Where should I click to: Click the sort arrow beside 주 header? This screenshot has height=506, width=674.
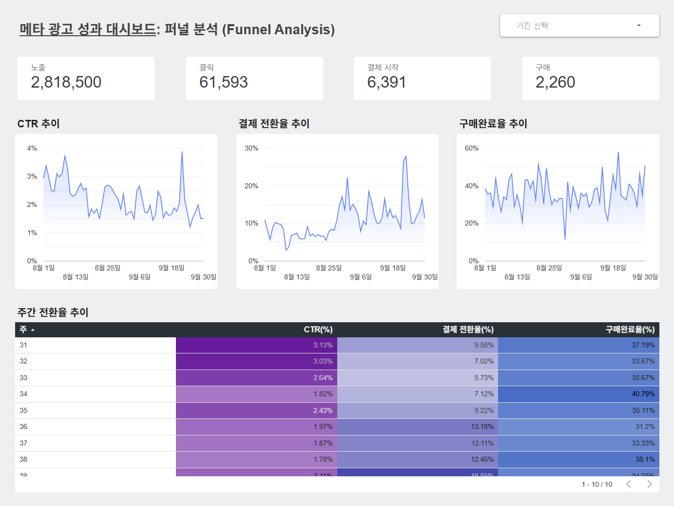click(33, 330)
